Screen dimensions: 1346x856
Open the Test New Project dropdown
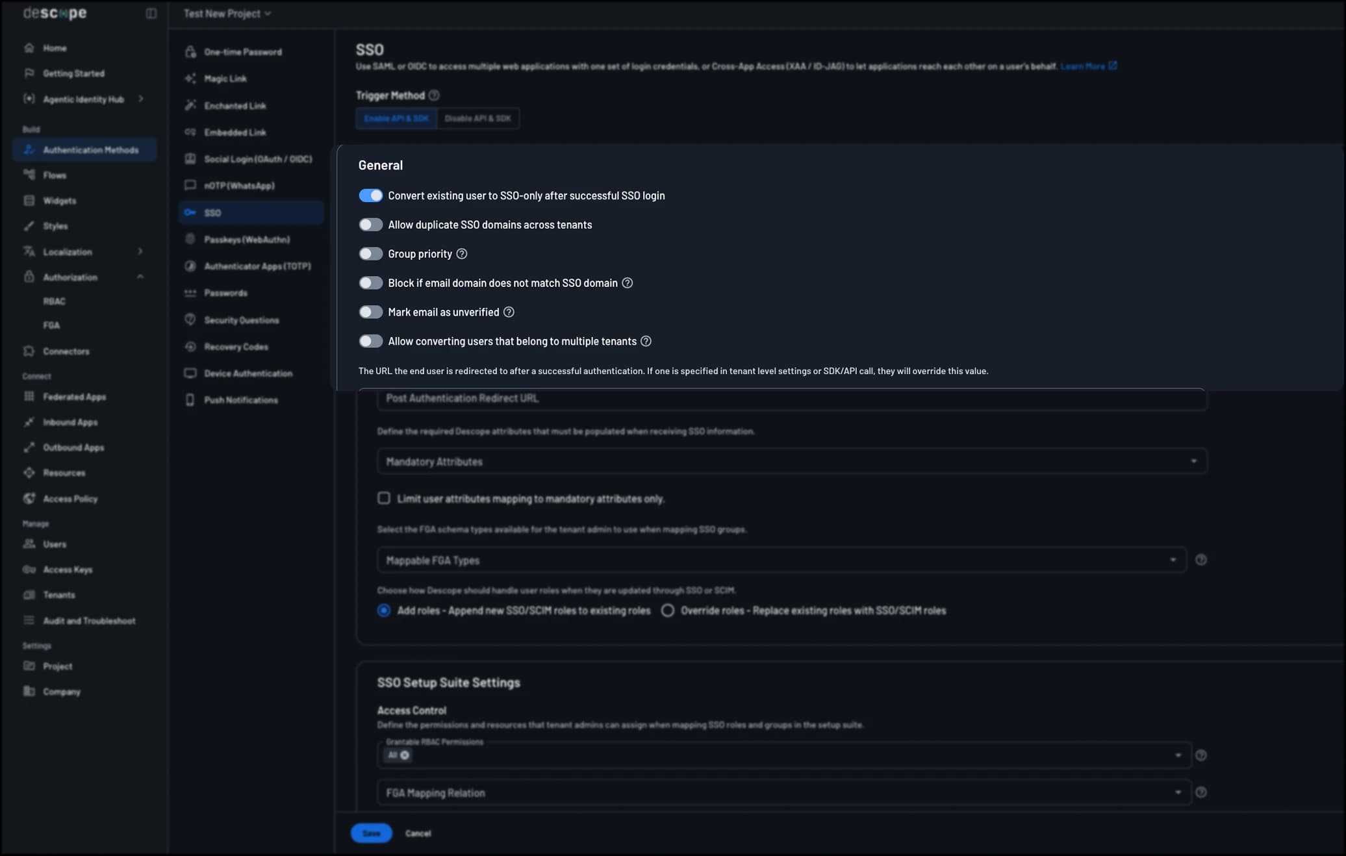click(x=227, y=13)
